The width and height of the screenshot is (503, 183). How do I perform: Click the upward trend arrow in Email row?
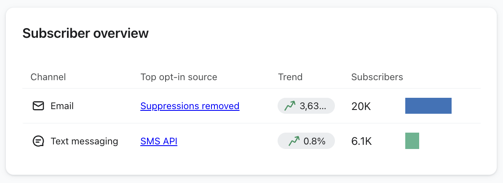(x=290, y=106)
